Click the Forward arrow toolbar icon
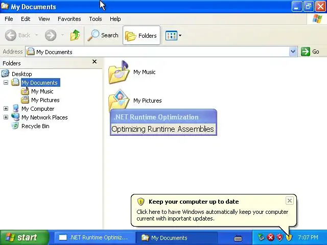 coord(51,35)
